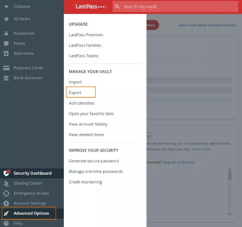
Task: Open the Sharing Center
Action: 28,183
